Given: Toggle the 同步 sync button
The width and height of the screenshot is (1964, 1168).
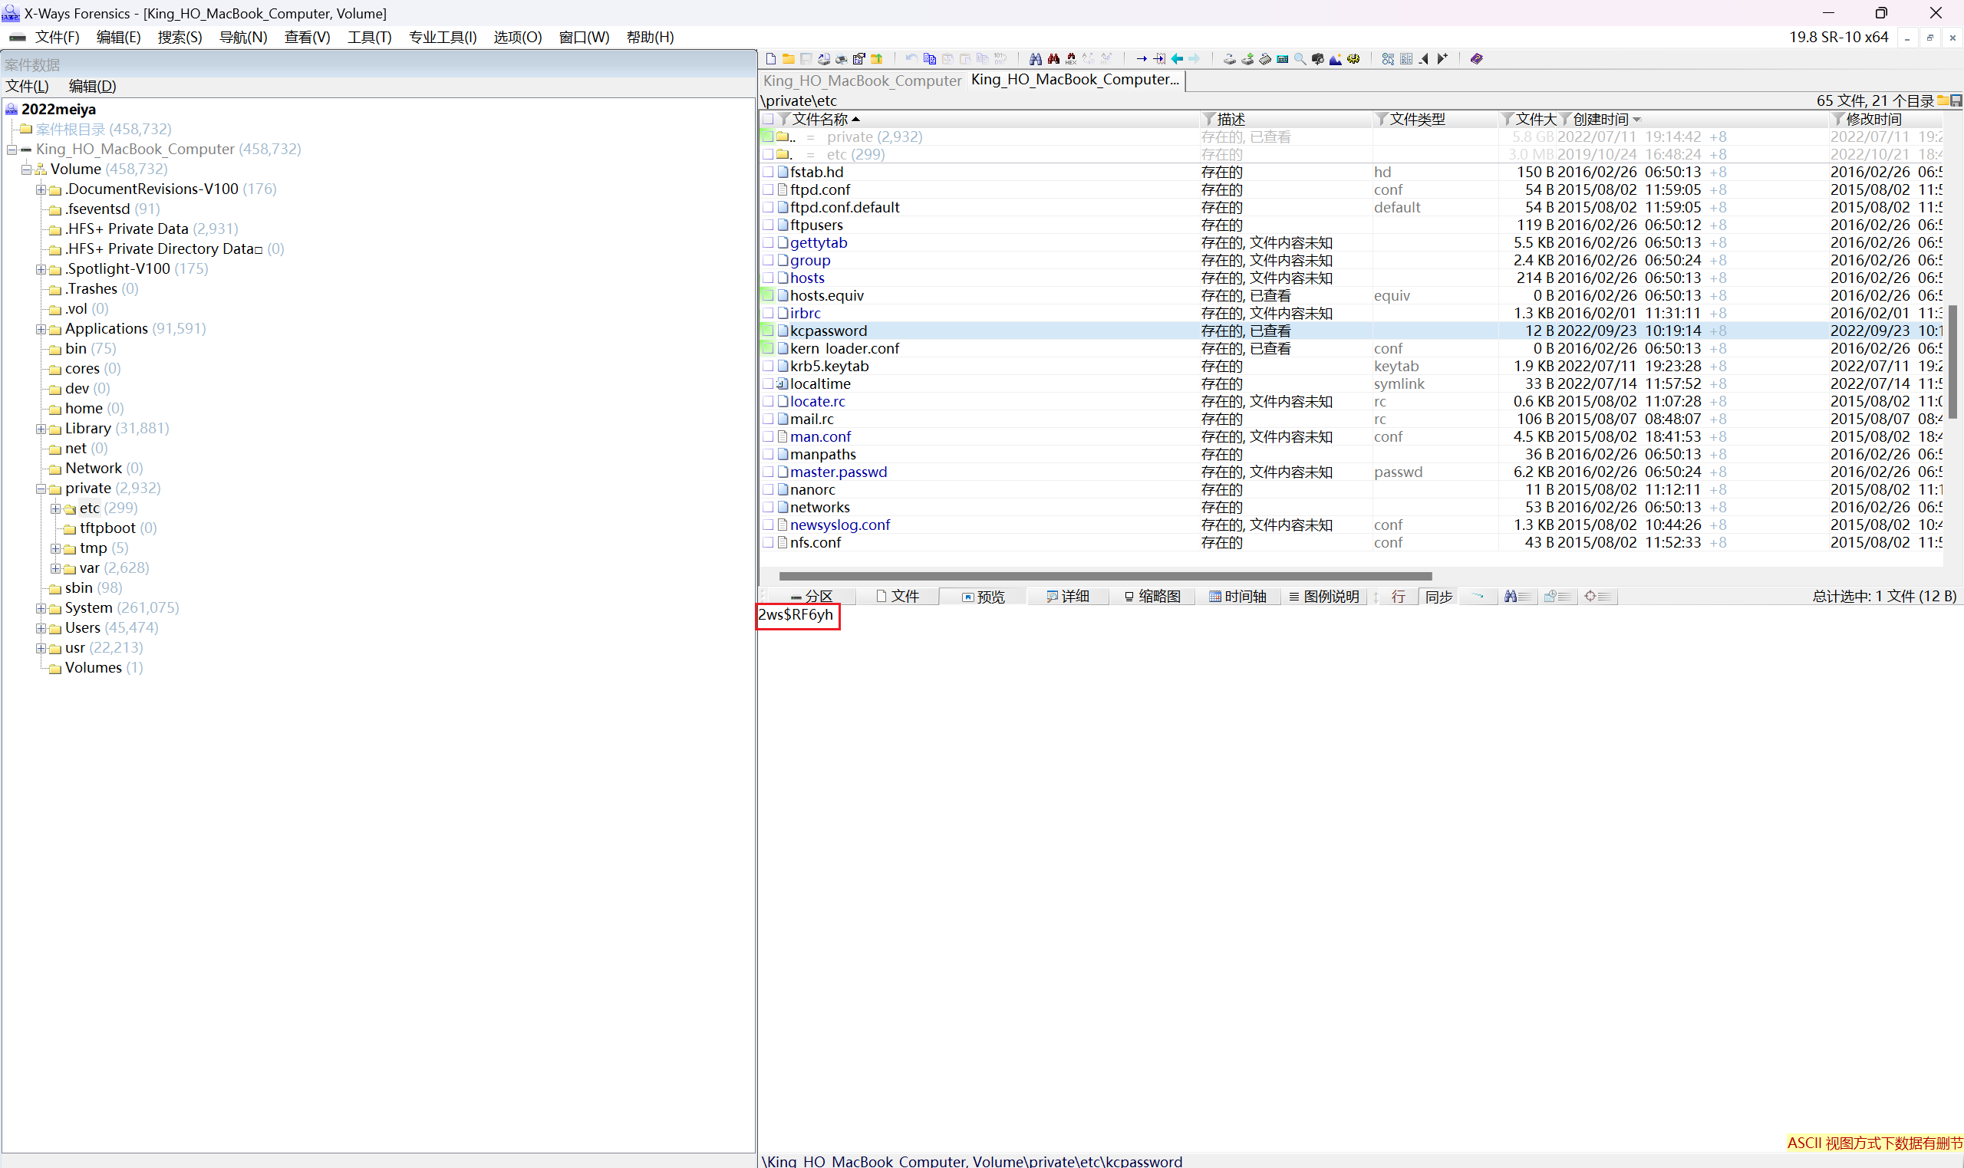Looking at the screenshot, I should click(x=1439, y=597).
